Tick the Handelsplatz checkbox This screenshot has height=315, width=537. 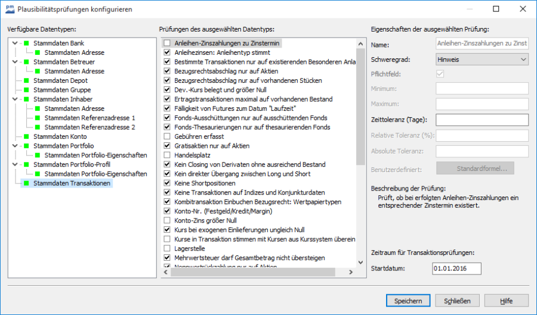[167, 155]
